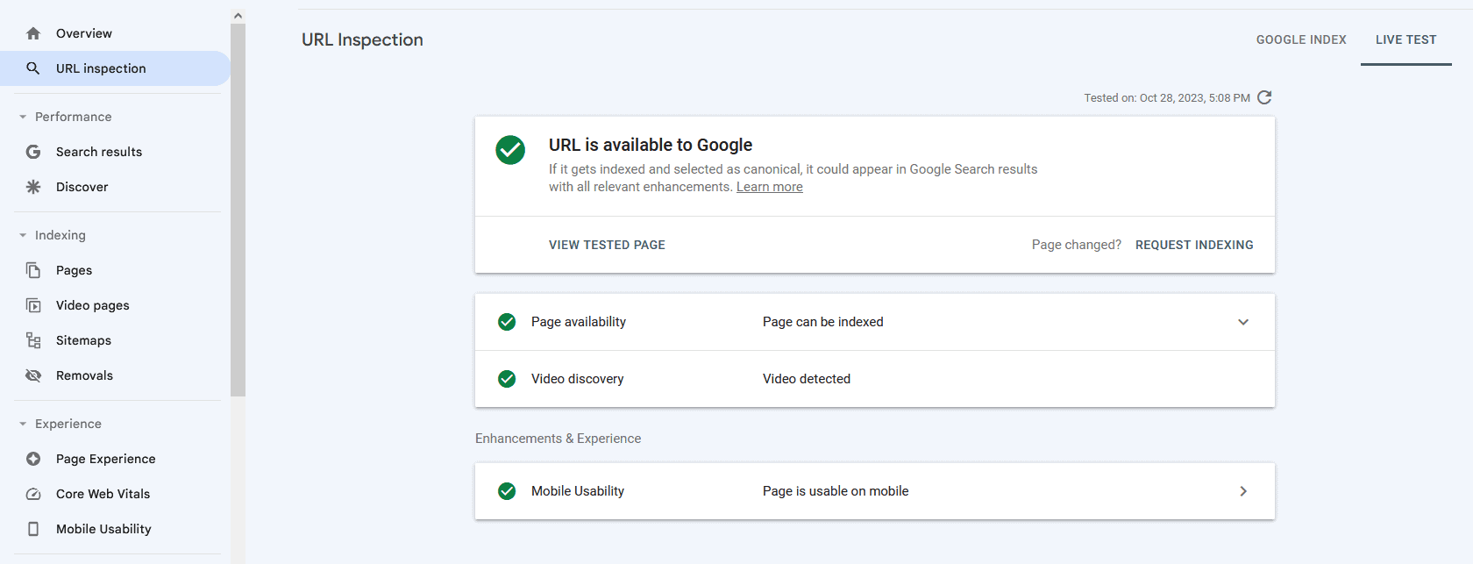Click the Core Web Vitals gauge icon
Image resolution: width=1473 pixels, height=564 pixels.
pos(33,494)
